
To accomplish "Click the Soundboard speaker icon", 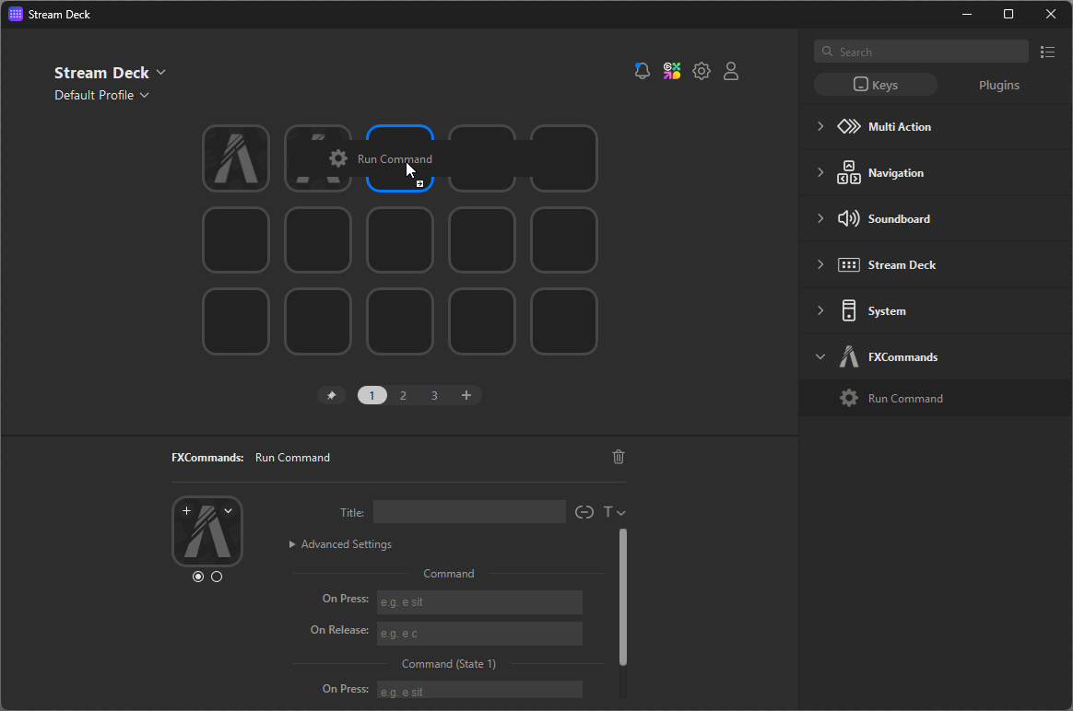I will [x=849, y=219].
